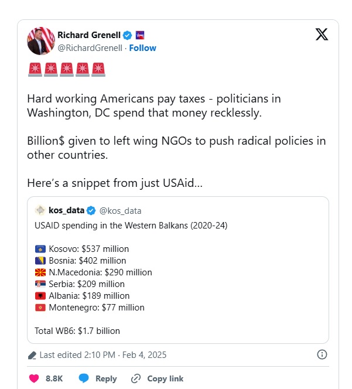Click the chain link copy icon
Screen dimensions: 352x389
point(136,378)
